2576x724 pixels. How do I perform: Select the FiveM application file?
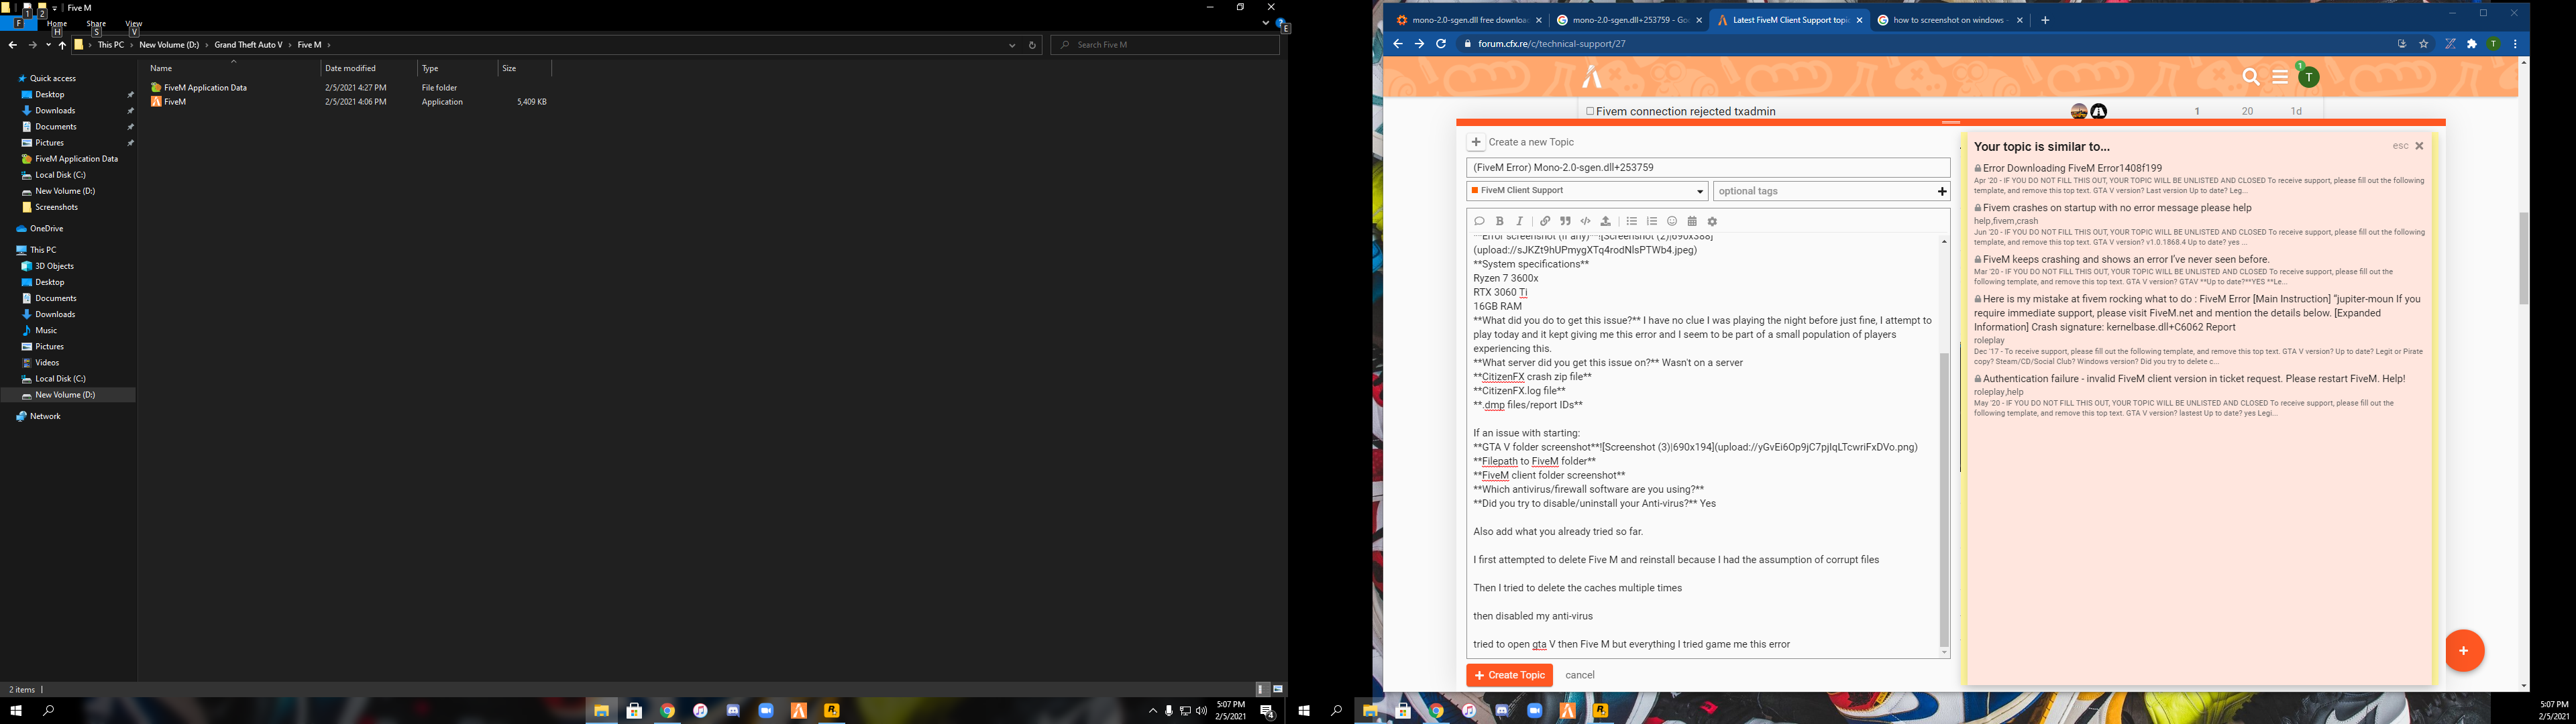click(174, 102)
